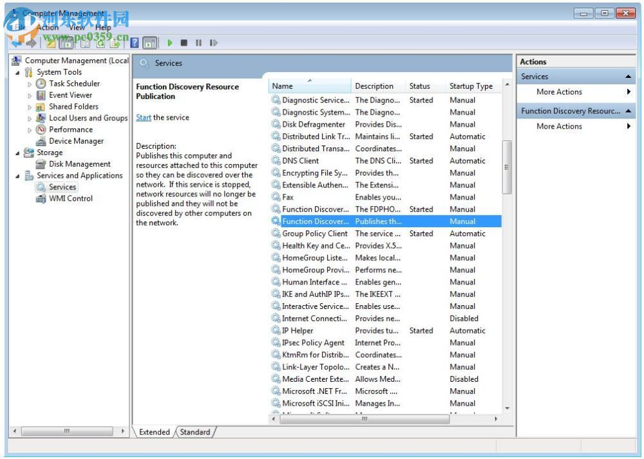Collapse Function Discovery Resource actions section
This screenshot has height=459, width=644.
coord(629,110)
